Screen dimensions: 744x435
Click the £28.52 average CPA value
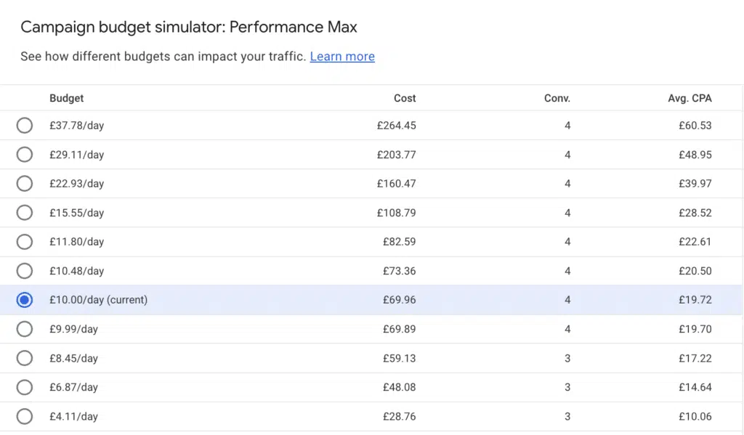(695, 213)
